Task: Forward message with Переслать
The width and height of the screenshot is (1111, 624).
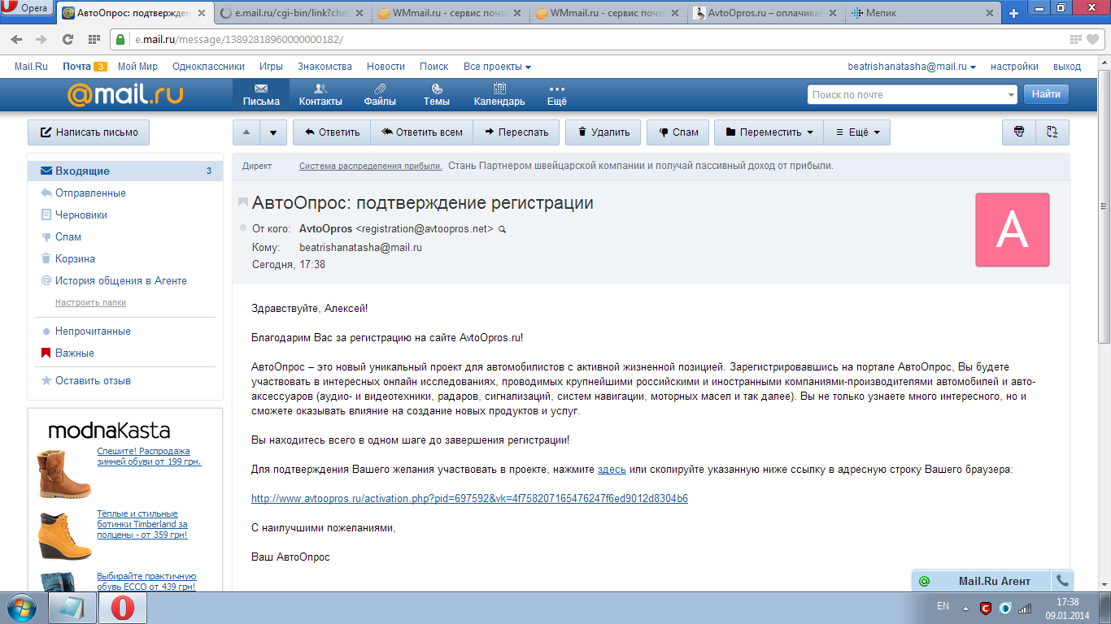Action: (x=516, y=132)
